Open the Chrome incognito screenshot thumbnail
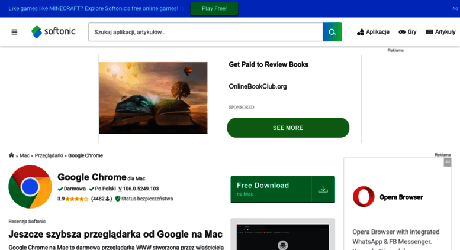Screen dimensions: 460x250 point(283,236)
